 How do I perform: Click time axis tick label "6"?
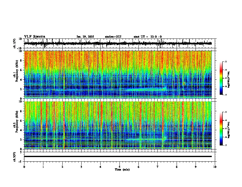point(138,167)
